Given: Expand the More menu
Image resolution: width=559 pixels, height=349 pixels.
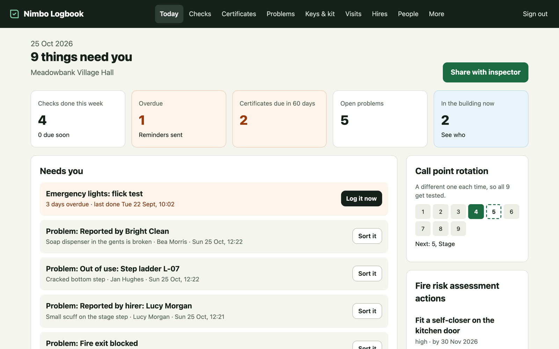Looking at the screenshot, I should (x=436, y=14).
